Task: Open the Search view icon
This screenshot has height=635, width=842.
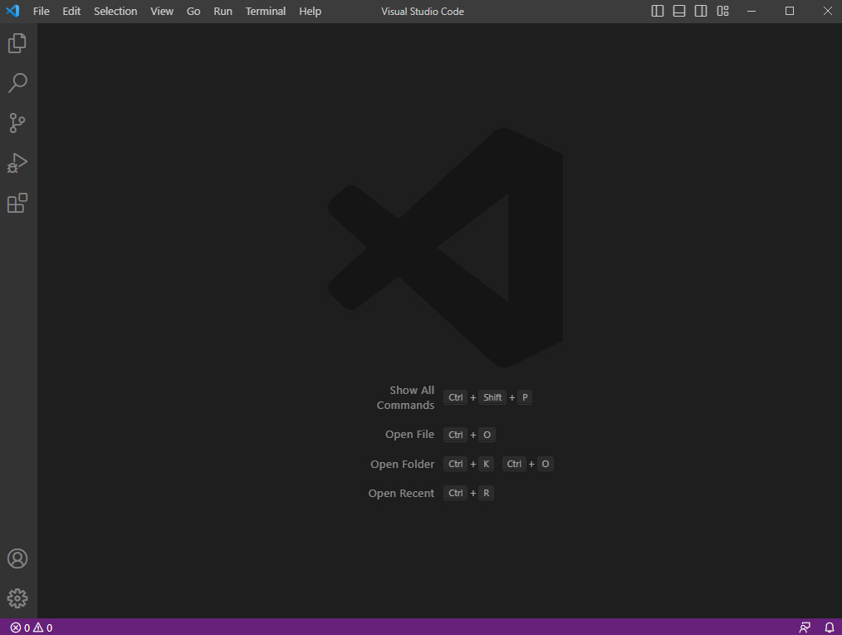Action: 17,83
